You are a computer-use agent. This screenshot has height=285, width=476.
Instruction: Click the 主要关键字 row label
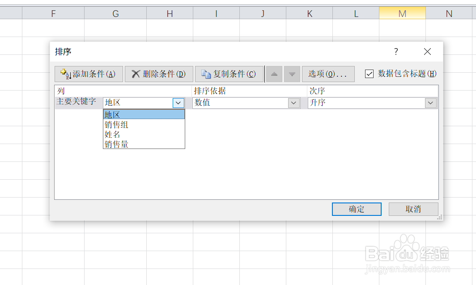(x=76, y=101)
